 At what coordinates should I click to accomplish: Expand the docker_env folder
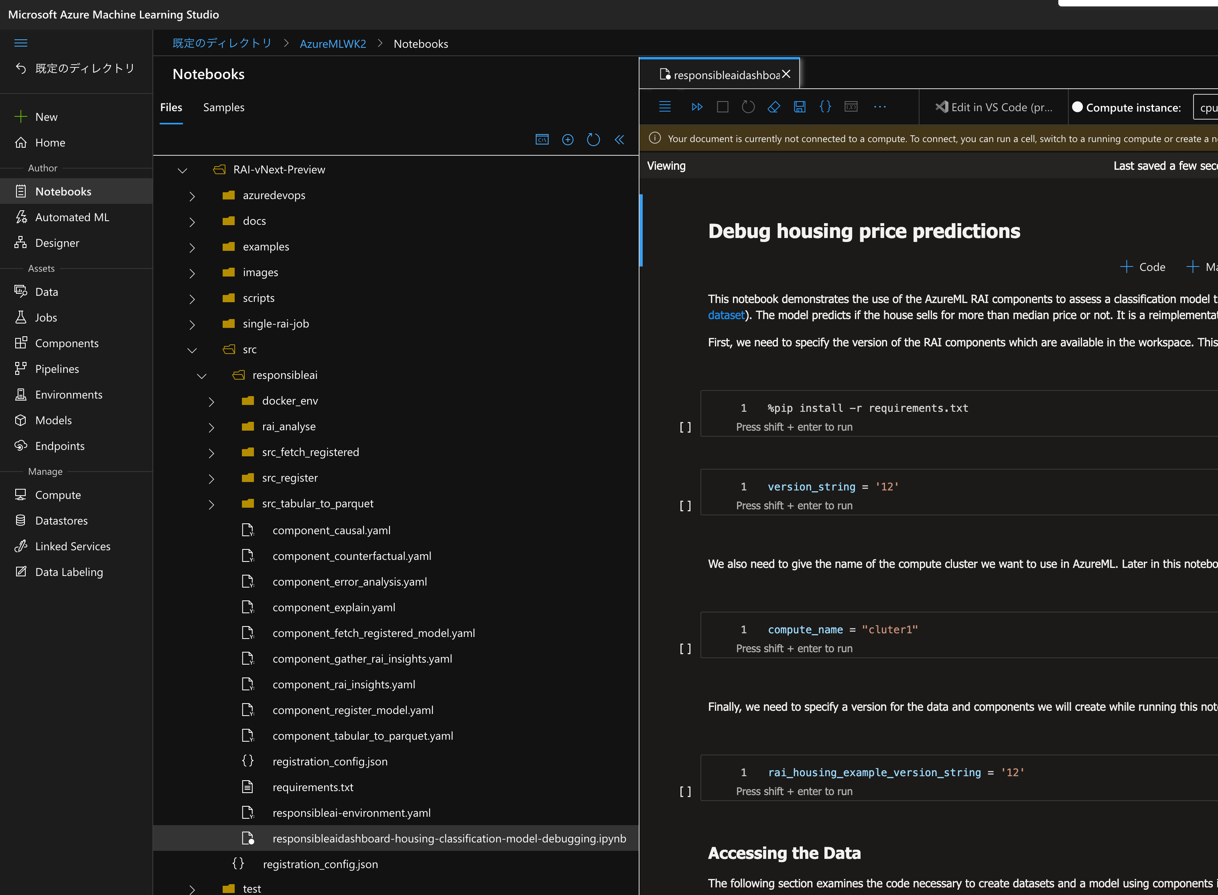(x=211, y=401)
